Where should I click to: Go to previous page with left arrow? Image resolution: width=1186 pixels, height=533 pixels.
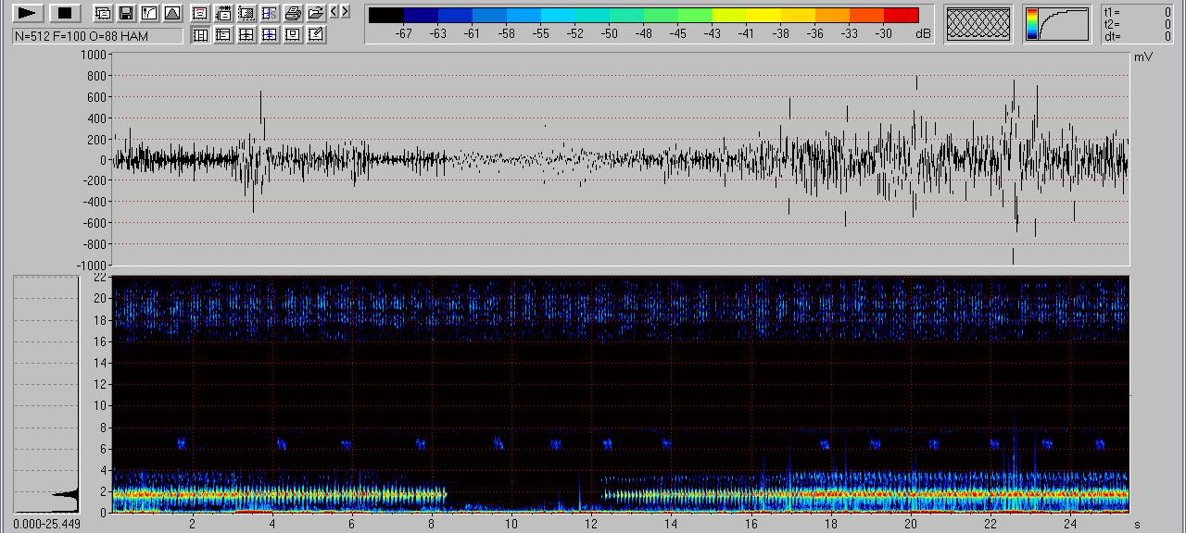[x=334, y=11]
